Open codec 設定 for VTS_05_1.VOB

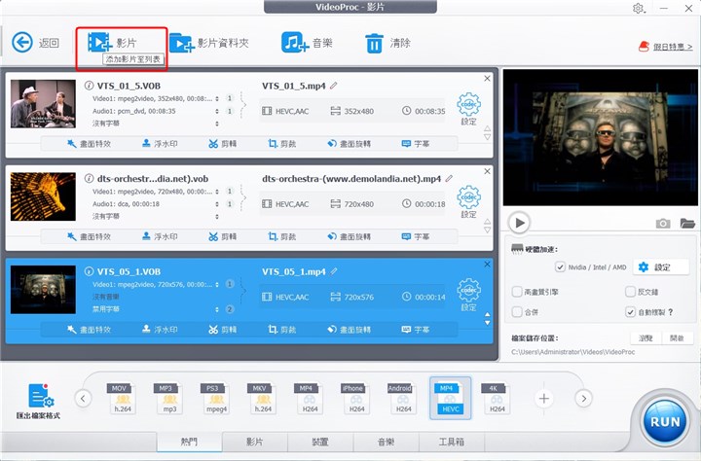tap(468, 295)
